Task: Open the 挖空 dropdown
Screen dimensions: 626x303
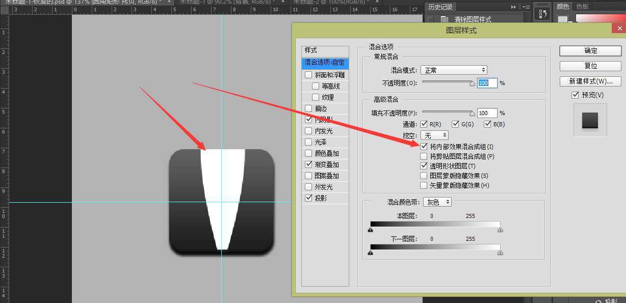Action: pyautogui.click(x=434, y=135)
